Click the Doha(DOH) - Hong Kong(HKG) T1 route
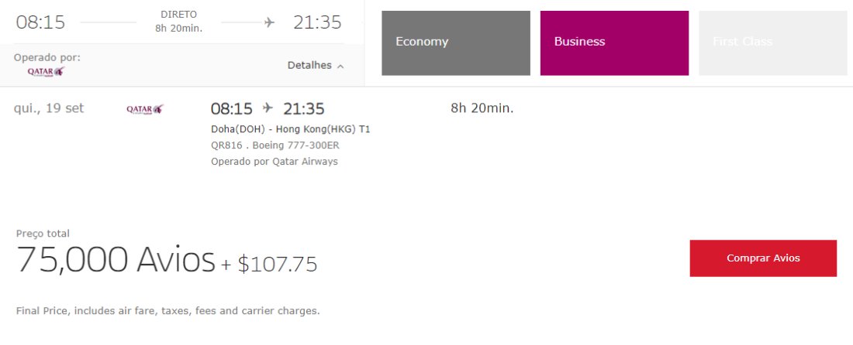The width and height of the screenshot is (853, 345). [291, 129]
